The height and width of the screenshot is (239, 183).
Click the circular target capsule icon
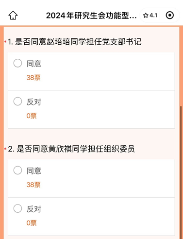click(170, 16)
